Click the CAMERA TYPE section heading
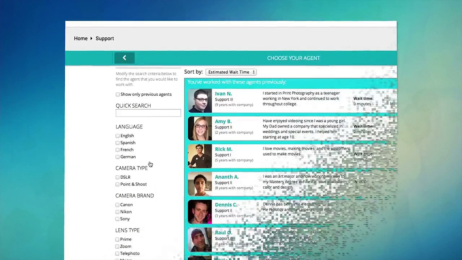This screenshot has height=260, width=462. coord(131,168)
